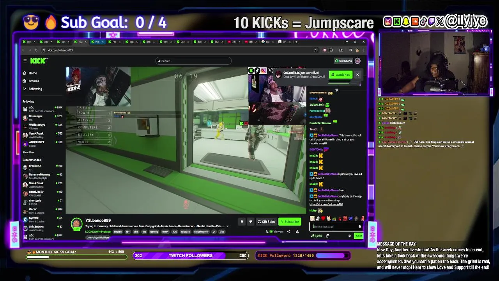Focus the Kick Search box
Image resolution: width=499 pixels, height=281 pixels.
click(x=193, y=61)
